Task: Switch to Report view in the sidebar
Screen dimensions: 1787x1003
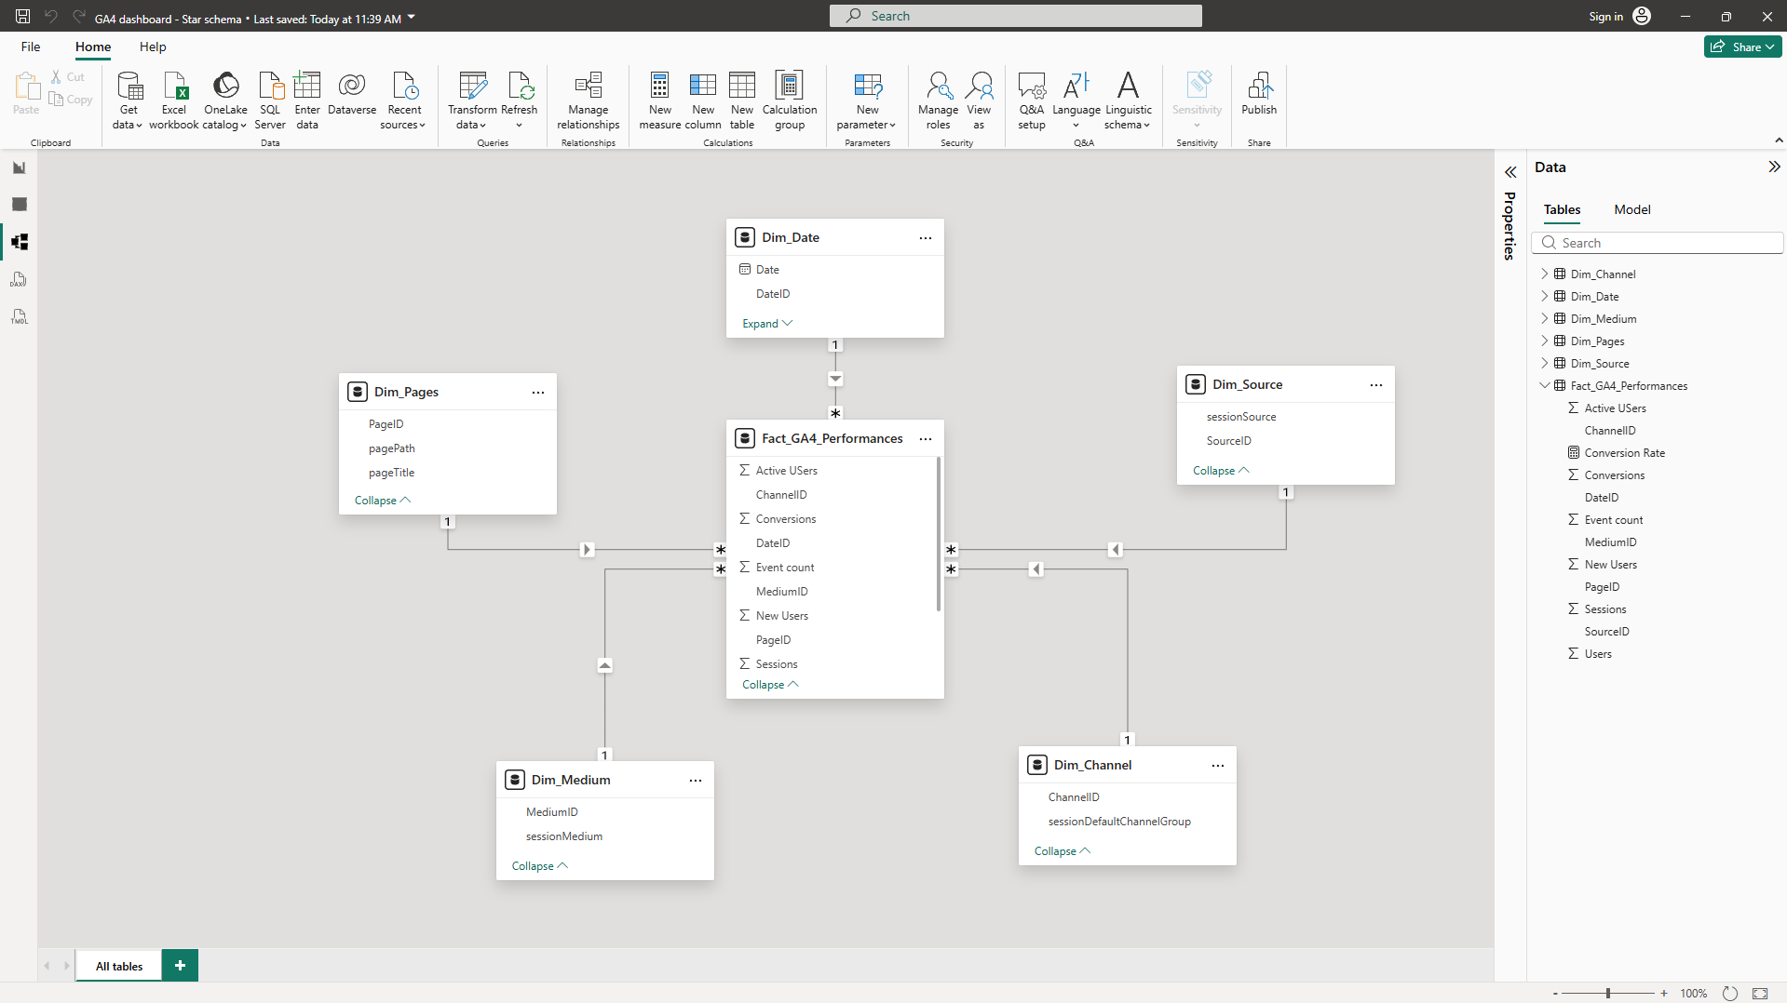Action: click(19, 167)
